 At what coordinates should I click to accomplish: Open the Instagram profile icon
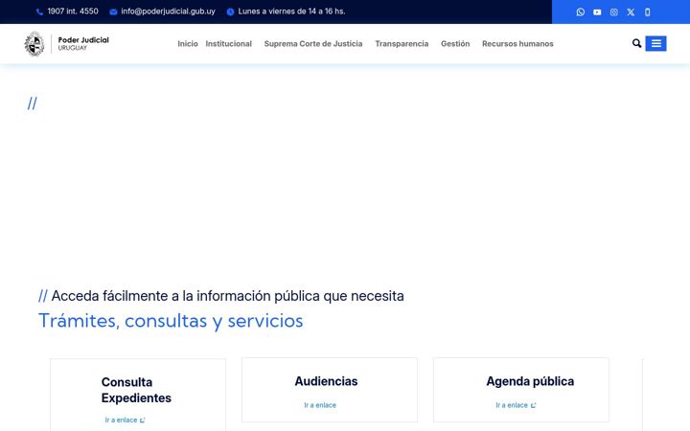(614, 11)
